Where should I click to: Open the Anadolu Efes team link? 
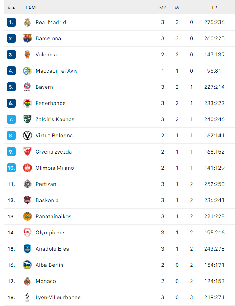(52, 249)
